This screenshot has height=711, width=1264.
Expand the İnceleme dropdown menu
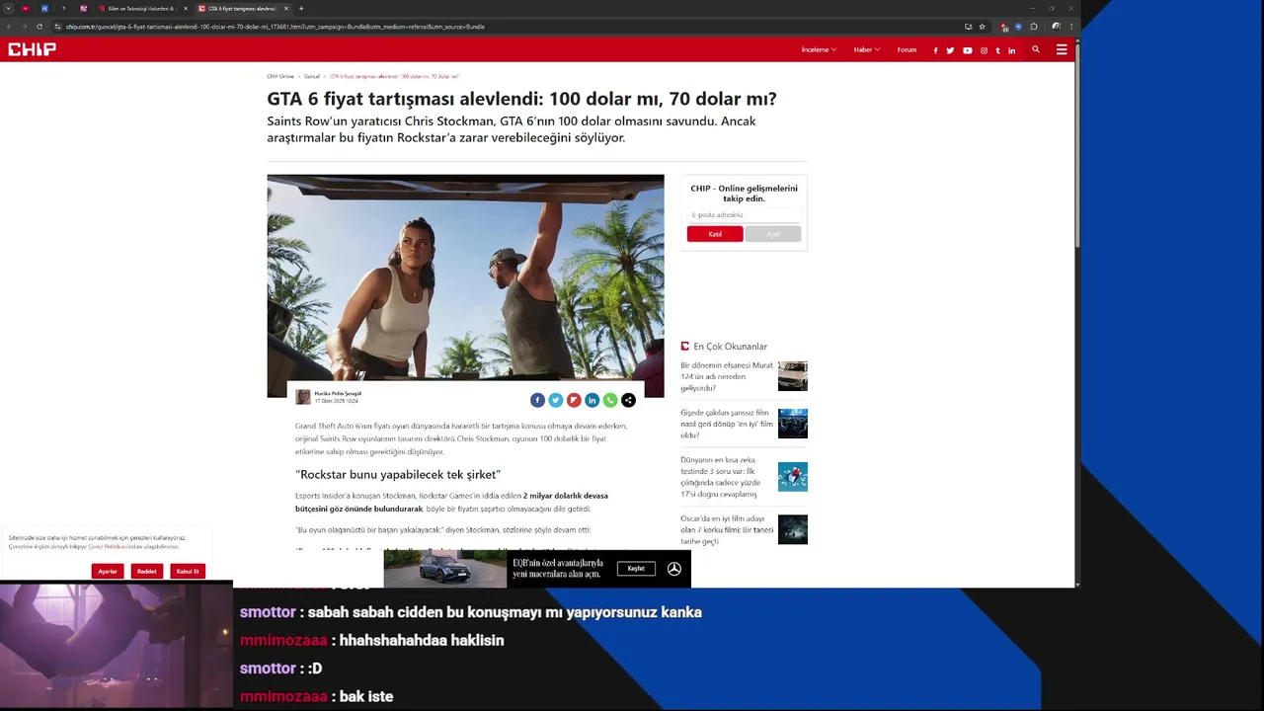click(x=819, y=49)
